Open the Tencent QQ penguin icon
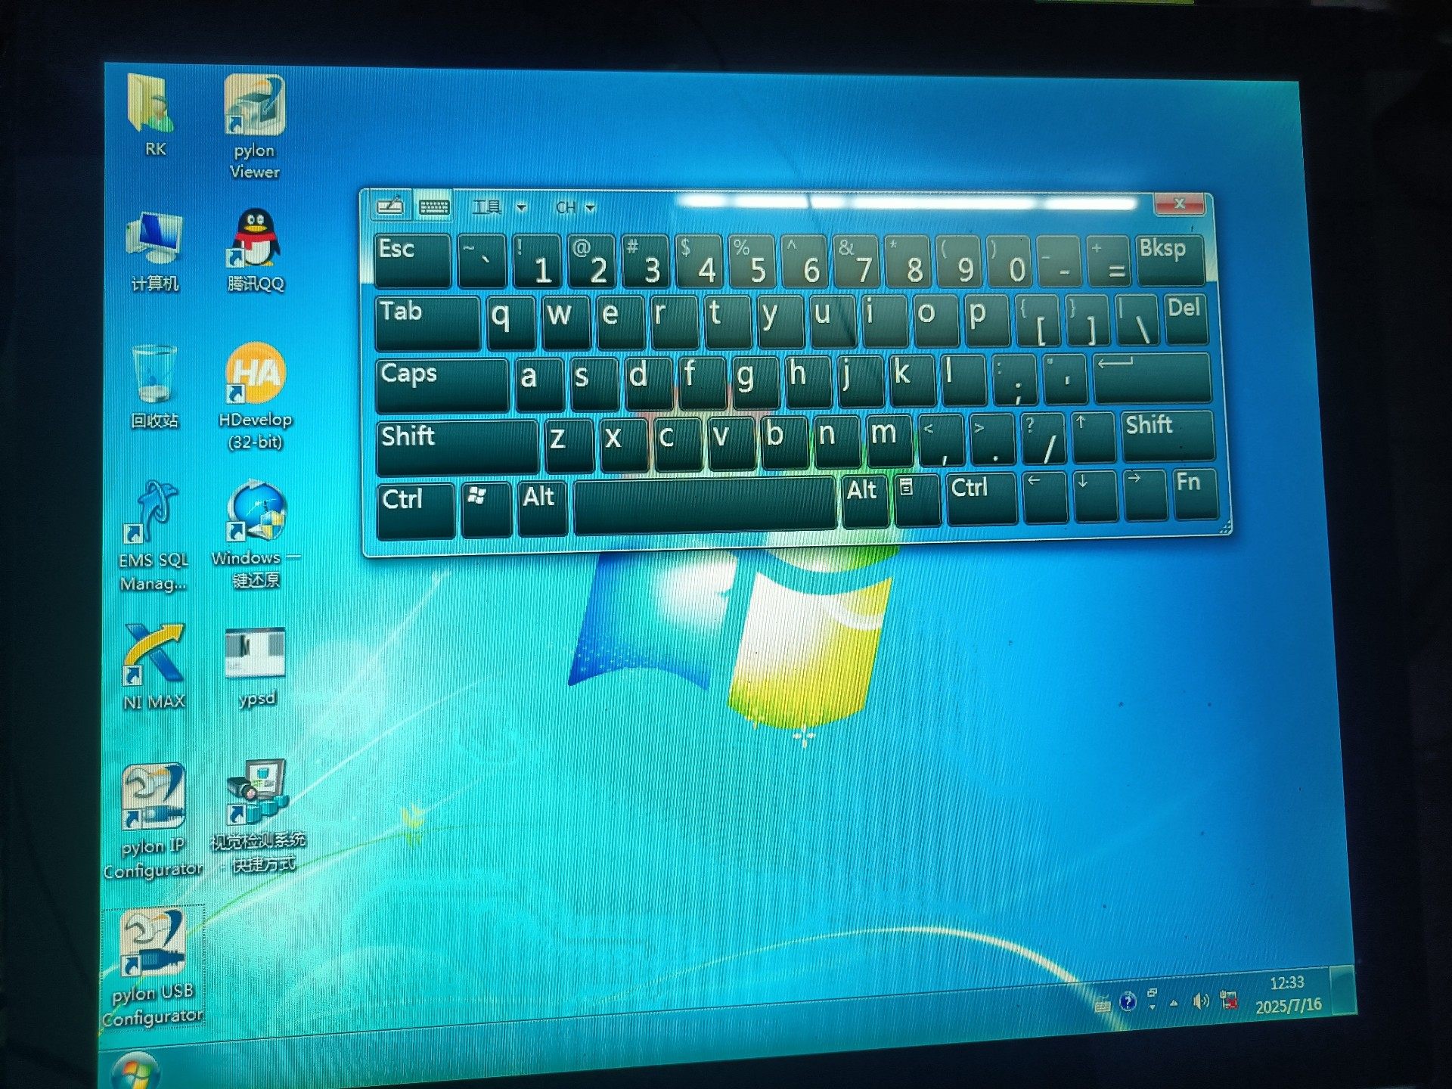This screenshot has height=1089, width=1452. point(256,239)
